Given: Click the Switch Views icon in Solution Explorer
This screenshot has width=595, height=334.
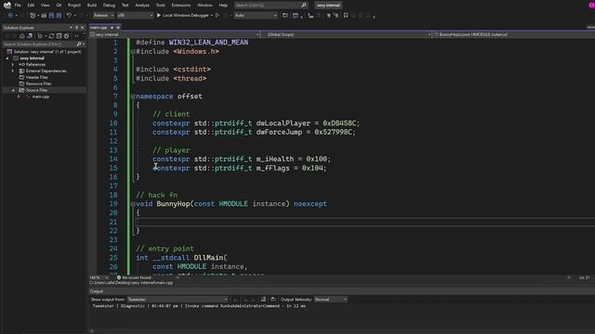Looking at the screenshot, I should [30, 36].
